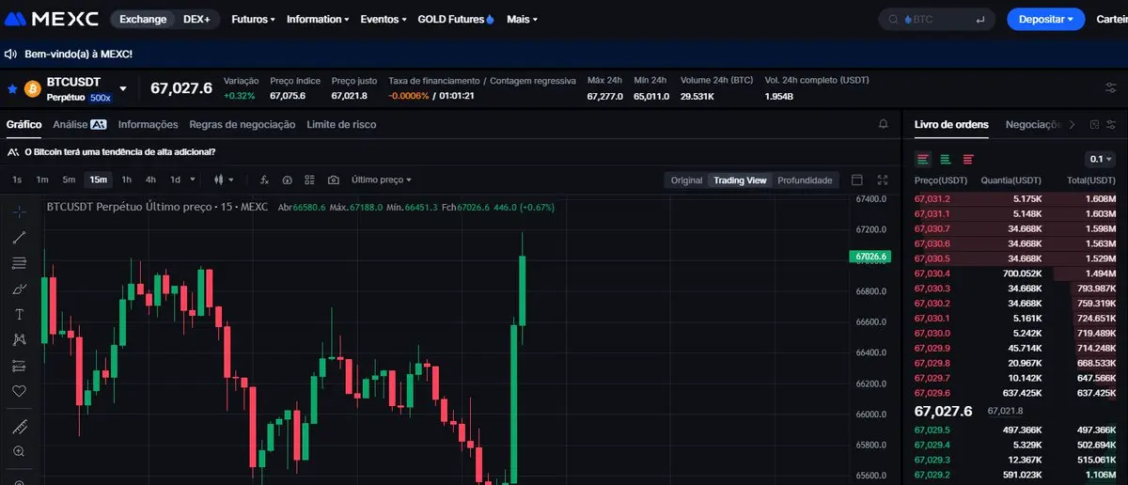This screenshot has height=485, width=1128.
Task: Click the chart alert clock icon
Action: click(287, 180)
